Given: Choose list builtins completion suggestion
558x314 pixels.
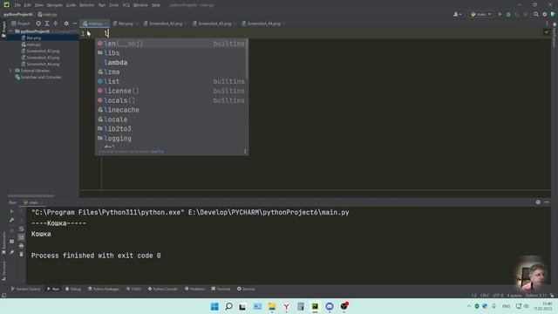Looking at the screenshot, I should pyautogui.click(x=172, y=81).
